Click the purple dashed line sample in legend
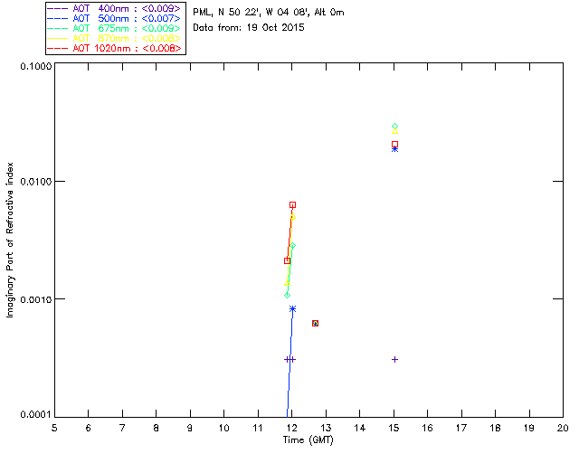The image size is (579, 463). coord(58,8)
